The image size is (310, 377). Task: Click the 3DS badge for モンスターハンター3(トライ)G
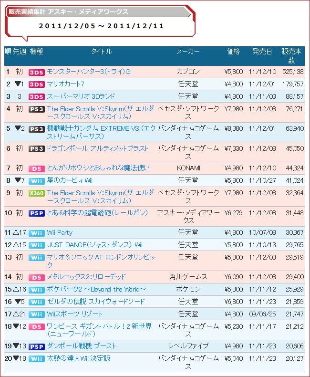click(37, 73)
